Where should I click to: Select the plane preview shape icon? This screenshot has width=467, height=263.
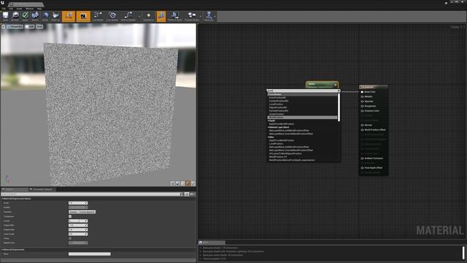click(x=182, y=183)
